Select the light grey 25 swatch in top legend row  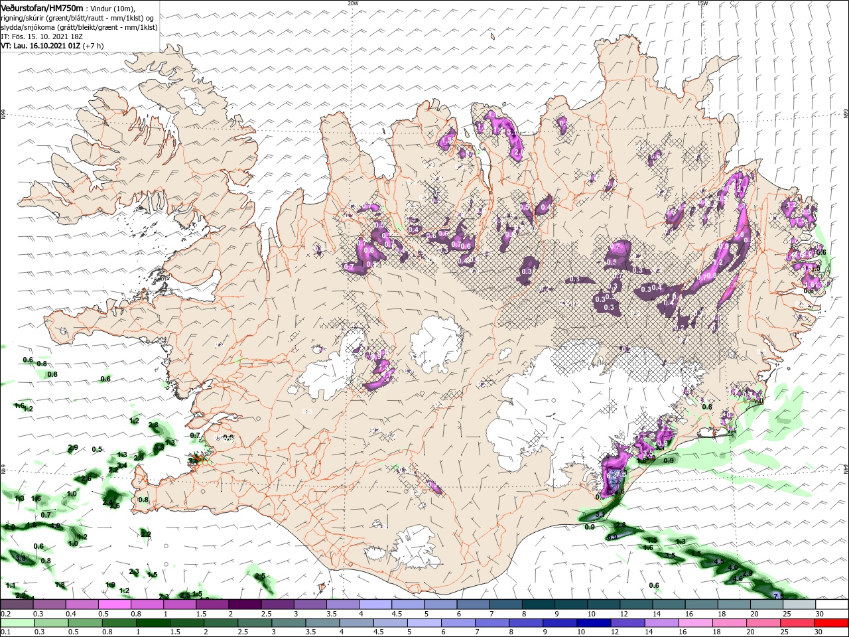coord(799,604)
